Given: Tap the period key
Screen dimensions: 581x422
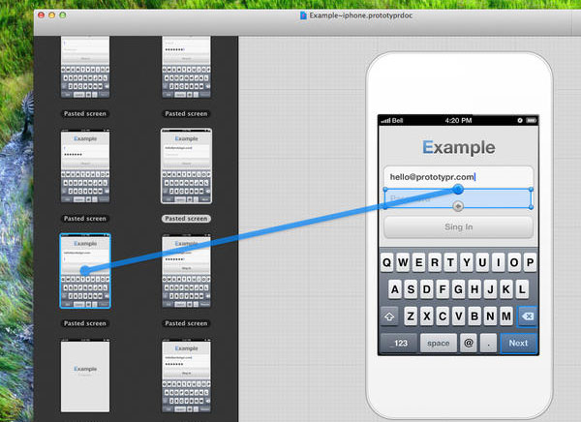Looking at the screenshot, I should point(488,343).
